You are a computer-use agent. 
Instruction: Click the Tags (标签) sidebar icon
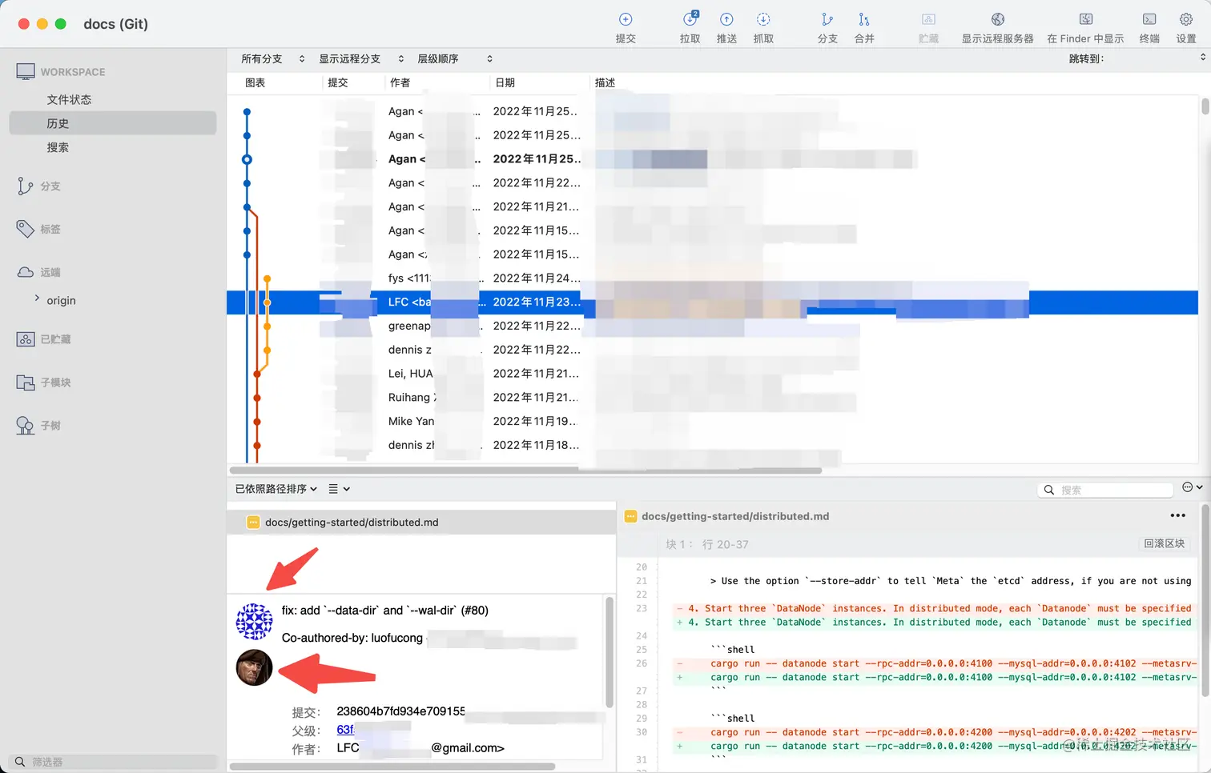tap(26, 229)
